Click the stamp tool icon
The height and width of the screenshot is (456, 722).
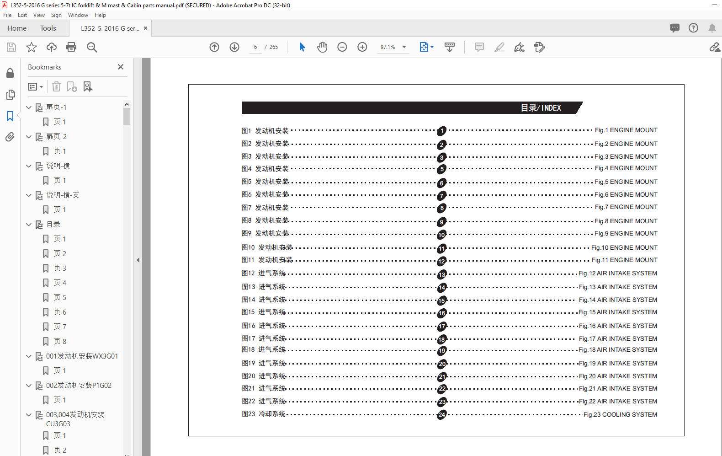pyautogui.click(x=540, y=47)
